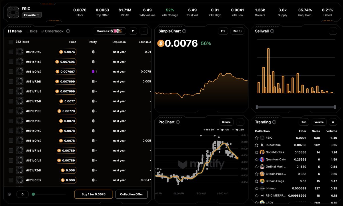Check the select-all box beside 312 listed
343x206 pixels.
coord(11,42)
